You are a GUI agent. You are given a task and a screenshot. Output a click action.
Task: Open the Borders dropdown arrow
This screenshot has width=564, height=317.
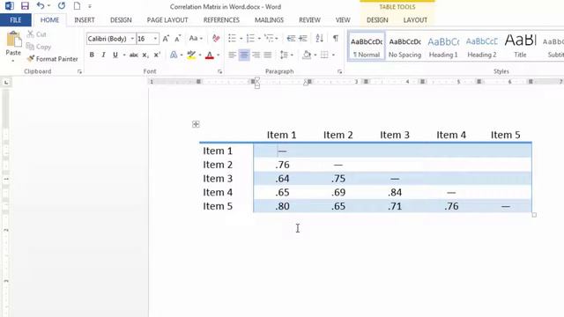(x=333, y=55)
